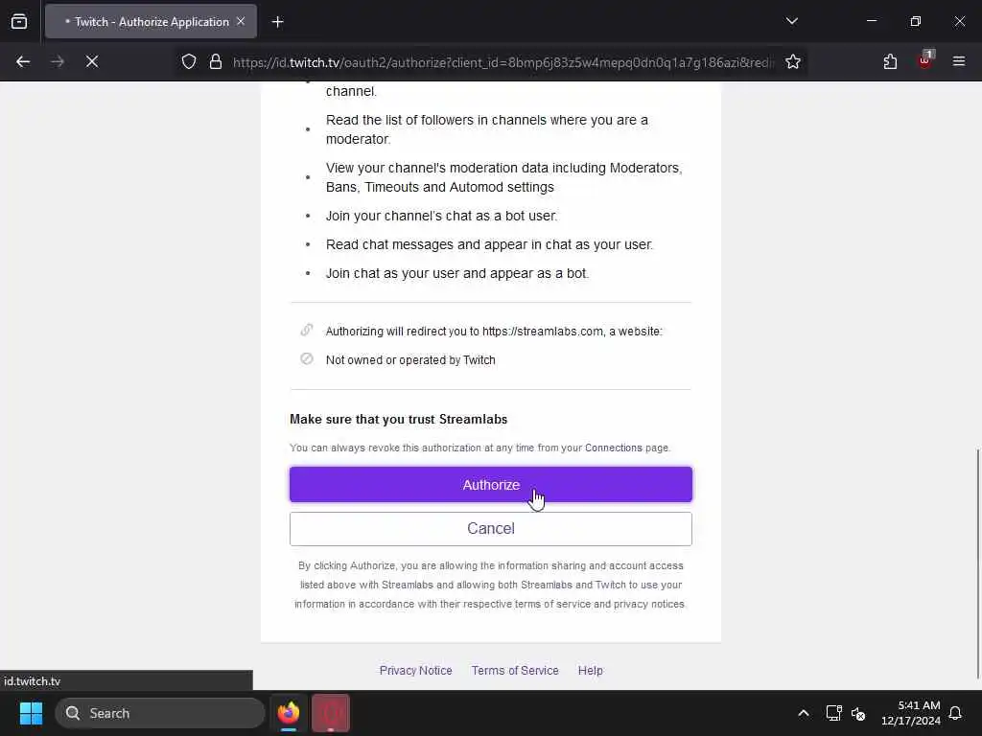
Task: Stop loading the page with X icon
Action: pyautogui.click(x=92, y=61)
